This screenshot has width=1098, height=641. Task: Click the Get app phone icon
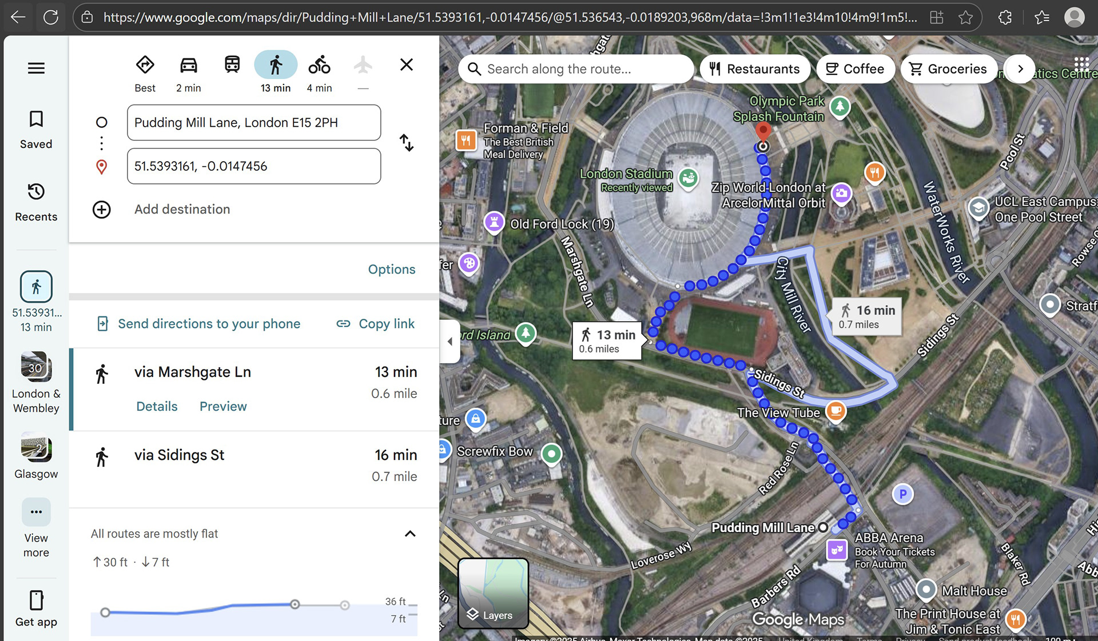click(x=36, y=600)
